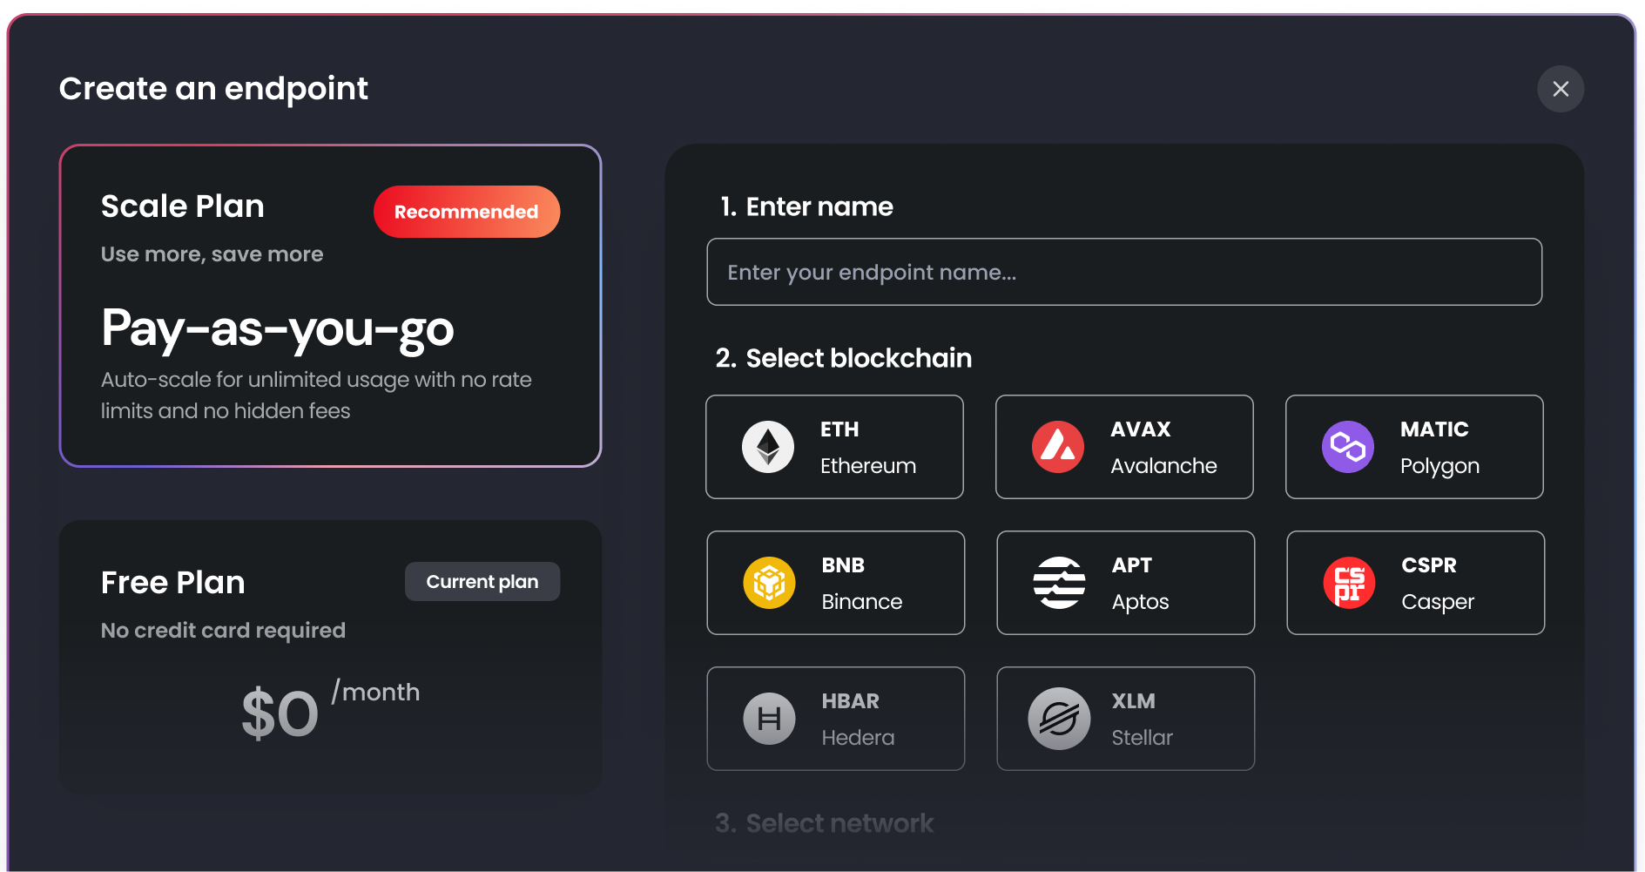1645x872 pixels.
Task: Click the Aptos globe icon
Action: point(1059,583)
